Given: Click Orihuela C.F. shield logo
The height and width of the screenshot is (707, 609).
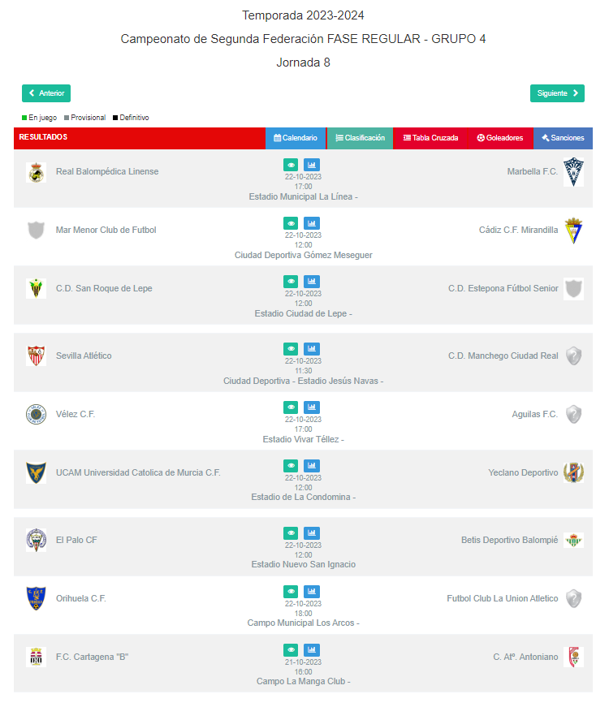Looking at the screenshot, I should point(36,599).
